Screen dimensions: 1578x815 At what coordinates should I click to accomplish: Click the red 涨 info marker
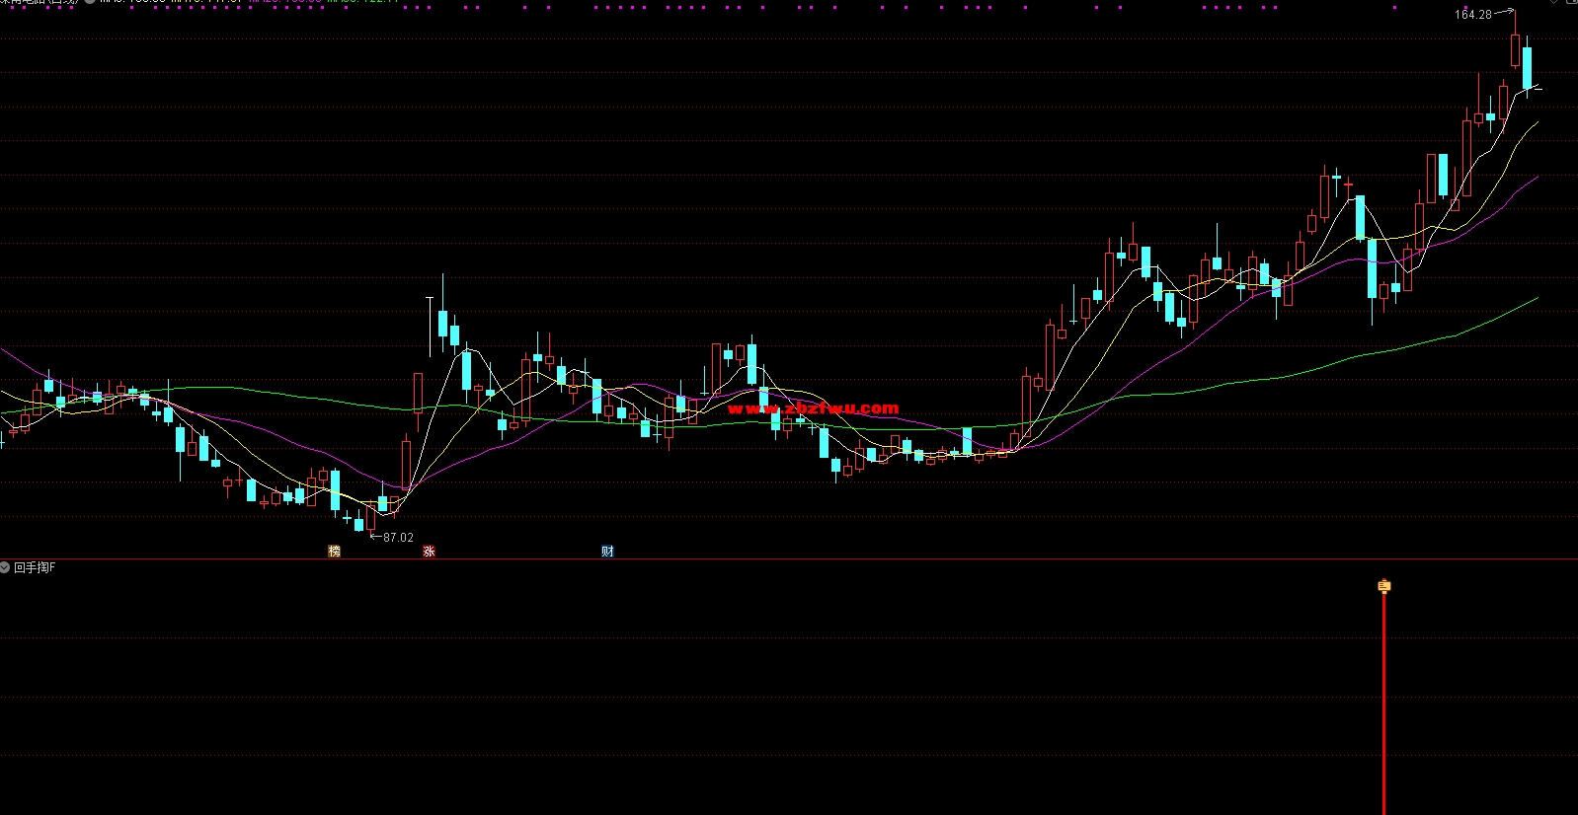(x=429, y=551)
